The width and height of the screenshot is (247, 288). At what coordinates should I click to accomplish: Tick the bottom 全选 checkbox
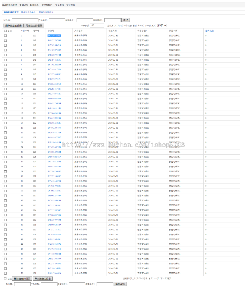click(5, 278)
